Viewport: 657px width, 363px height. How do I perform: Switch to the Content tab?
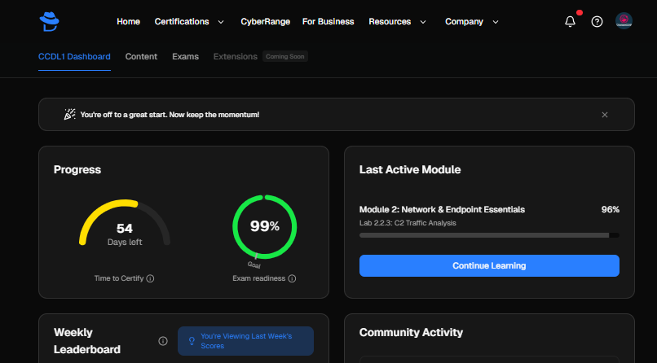pyautogui.click(x=141, y=57)
